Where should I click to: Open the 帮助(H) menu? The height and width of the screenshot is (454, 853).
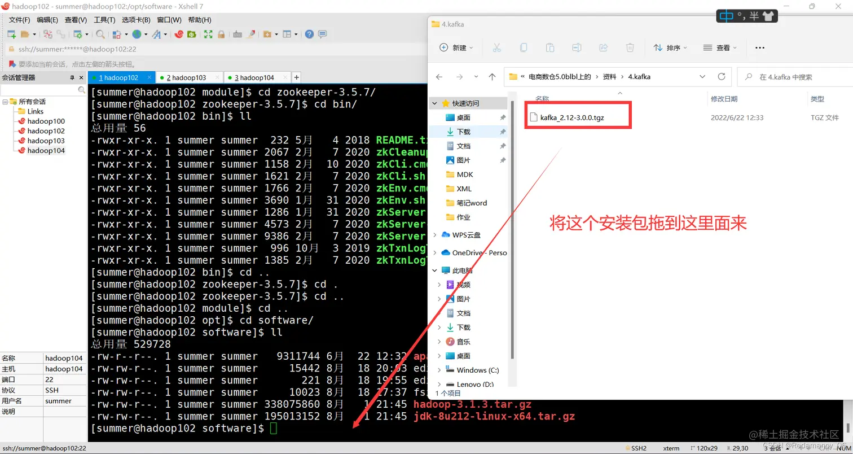tap(200, 20)
